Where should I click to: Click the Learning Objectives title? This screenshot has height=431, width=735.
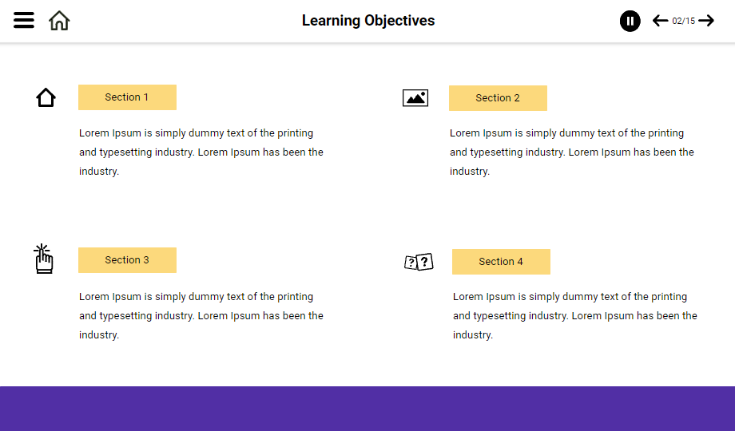tap(368, 21)
